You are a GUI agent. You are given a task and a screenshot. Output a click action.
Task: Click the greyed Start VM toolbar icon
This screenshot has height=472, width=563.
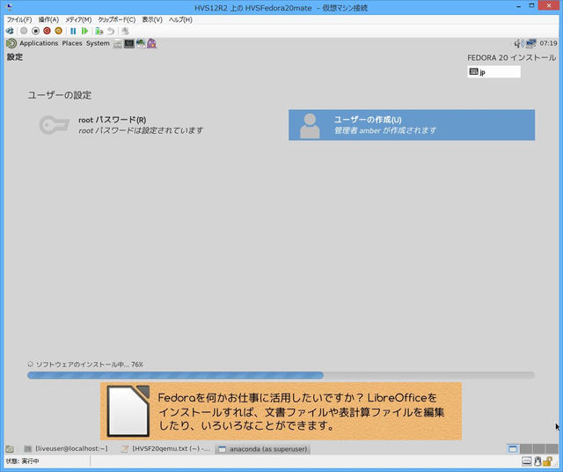tap(24, 31)
